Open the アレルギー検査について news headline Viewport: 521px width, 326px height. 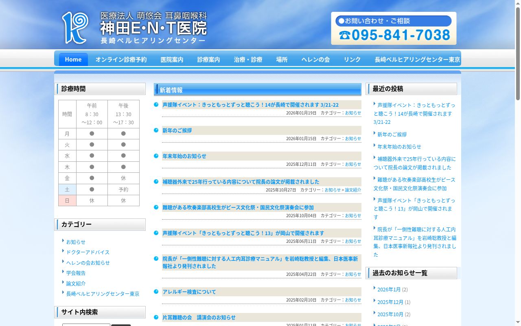tap(189, 292)
